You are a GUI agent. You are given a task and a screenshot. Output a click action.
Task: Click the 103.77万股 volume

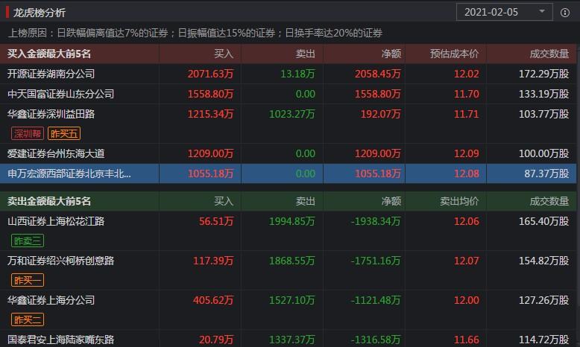(543, 114)
